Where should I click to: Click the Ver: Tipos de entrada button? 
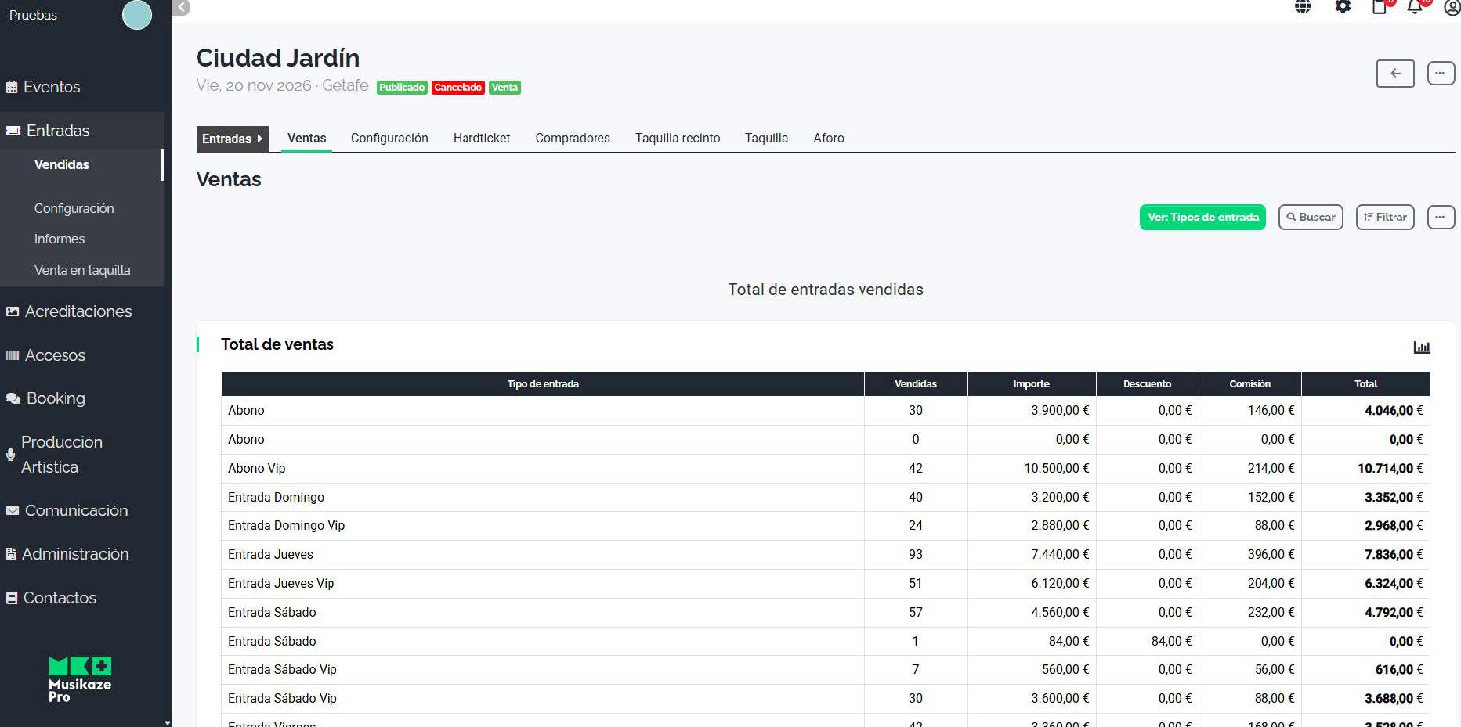[x=1202, y=217]
